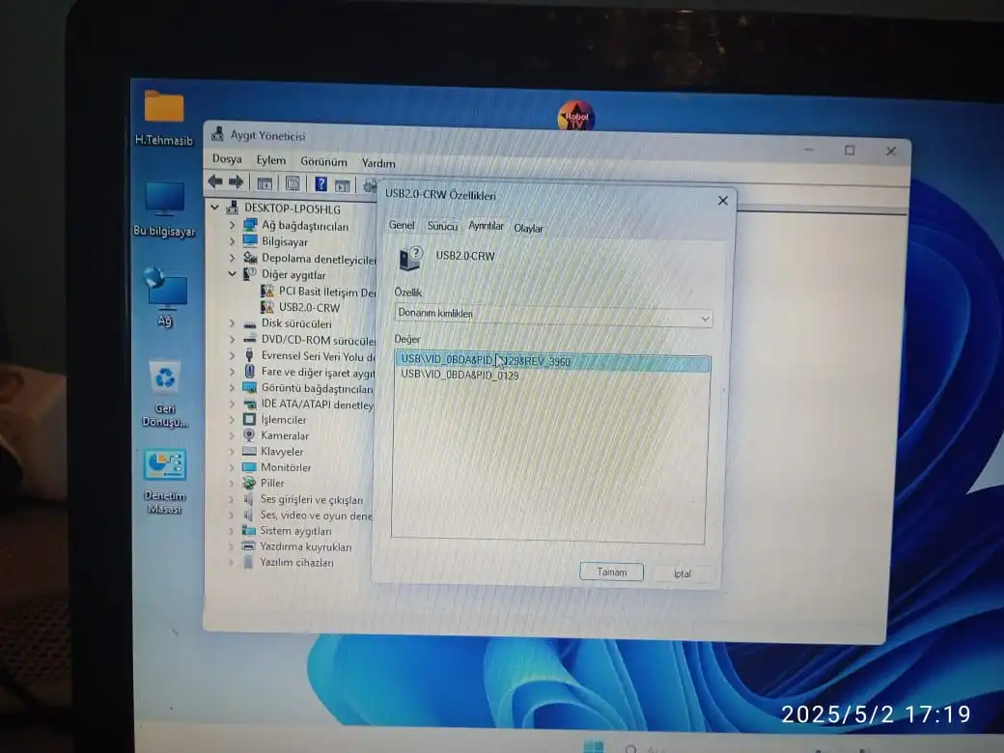Click the Aygıt Yöneticisi title bar icon

[218, 134]
